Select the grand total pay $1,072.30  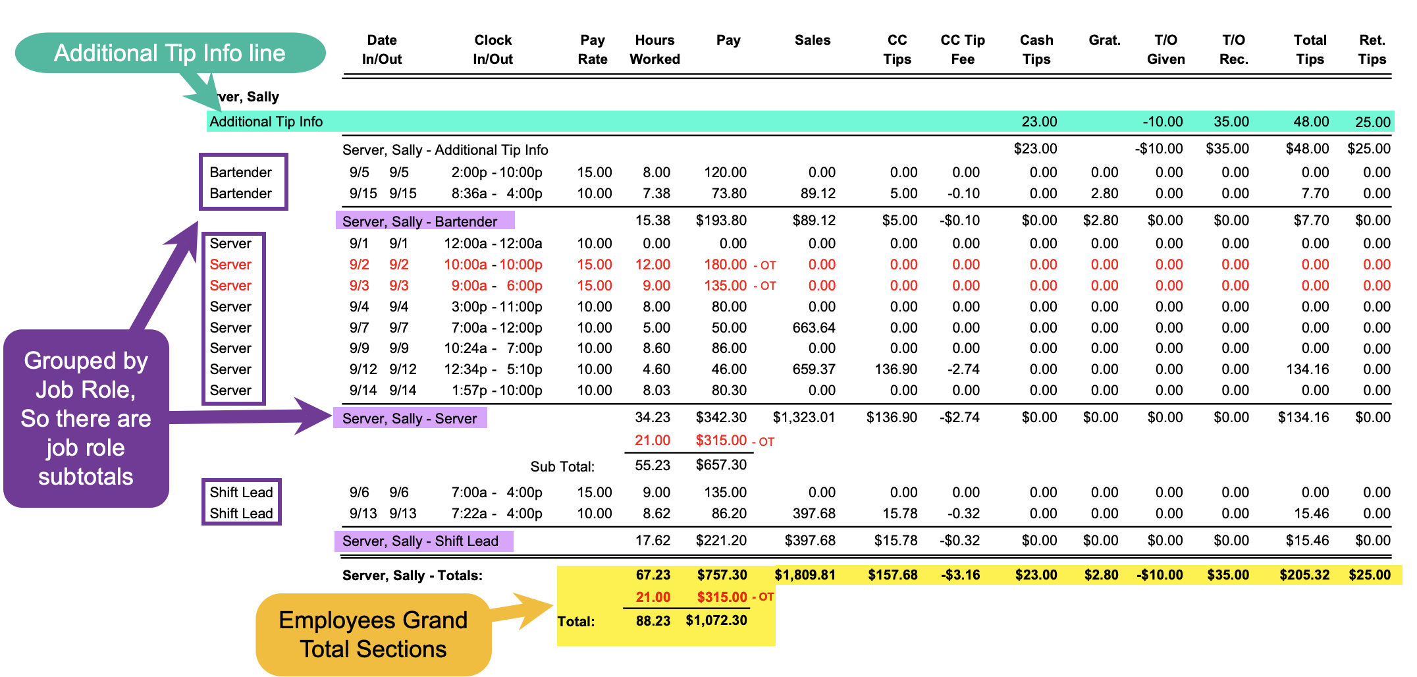click(x=716, y=620)
